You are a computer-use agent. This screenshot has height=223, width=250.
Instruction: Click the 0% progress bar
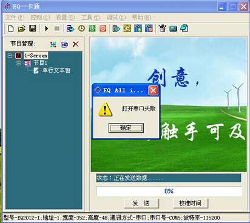(x=169, y=191)
